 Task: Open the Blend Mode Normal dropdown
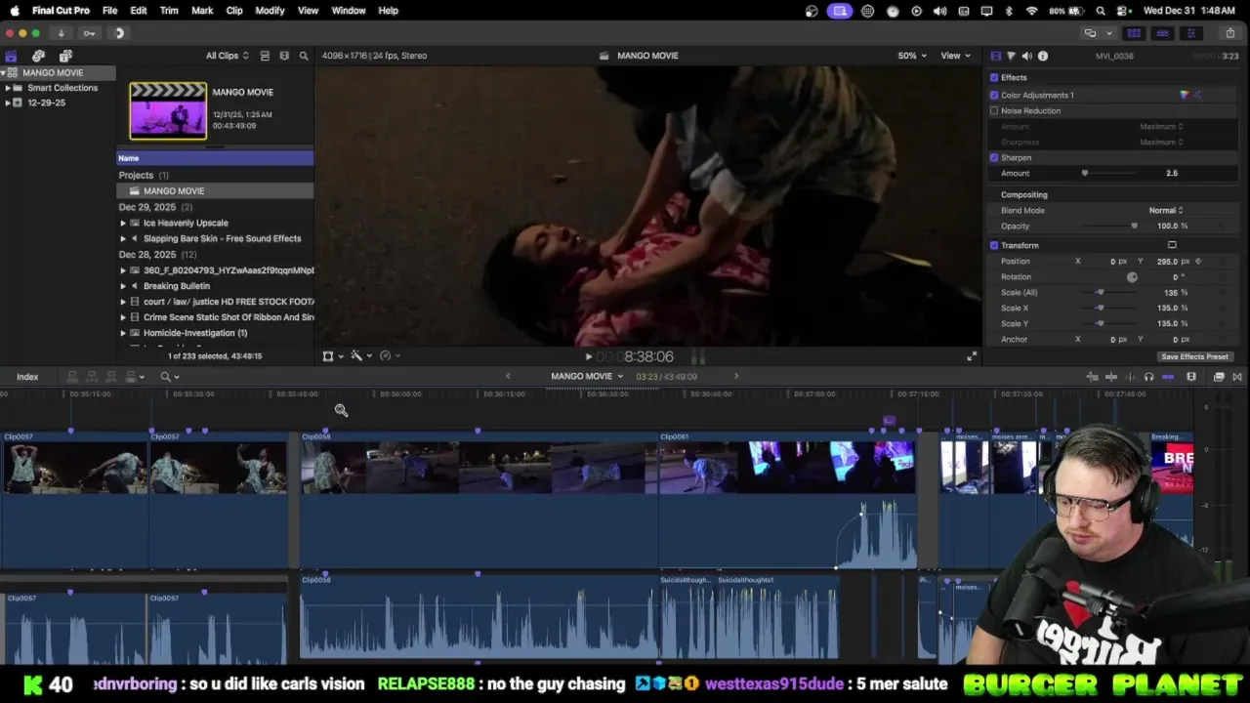click(x=1166, y=210)
